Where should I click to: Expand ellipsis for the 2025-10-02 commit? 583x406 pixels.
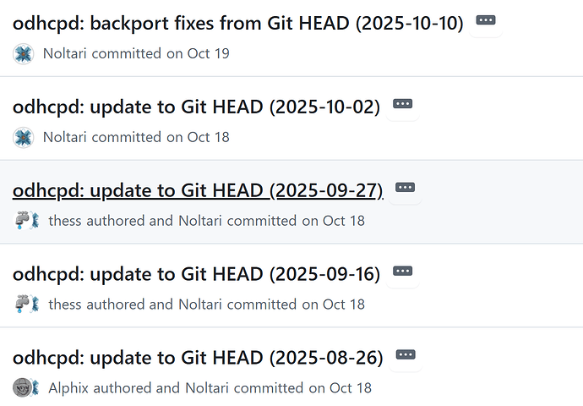(402, 104)
